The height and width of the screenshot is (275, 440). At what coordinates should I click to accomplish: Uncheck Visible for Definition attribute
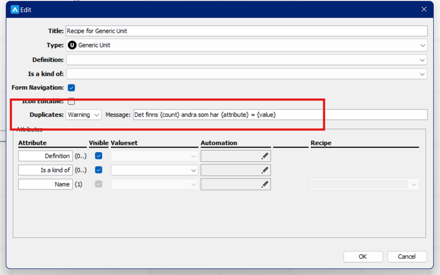click(x=98, y=156)
